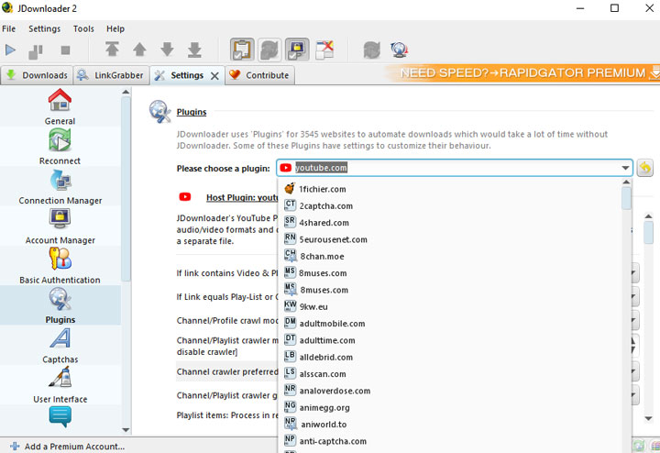Image resolution: width=660 pixels, height=453 pixels.
Task: Select alldebrid.com from plugin list
Action: click(449, 358)
